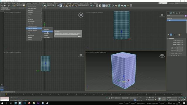Enable Real-World Map Size checkbox
Image resolution: width=187 pixels, height=105 pixels.
click(170, 55)
